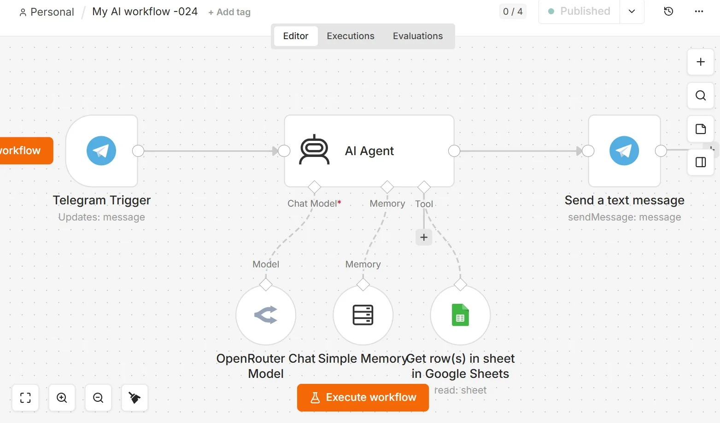Click the 'Updates: message' subtitle text
The height and width of the screenshot is (423, 720).
[101, 217]
